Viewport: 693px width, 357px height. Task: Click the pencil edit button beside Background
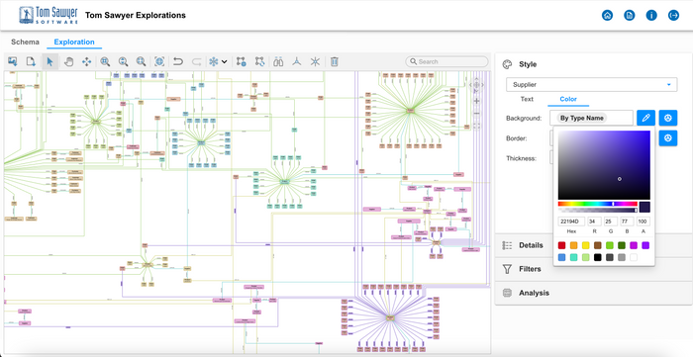tap(645, 118)
